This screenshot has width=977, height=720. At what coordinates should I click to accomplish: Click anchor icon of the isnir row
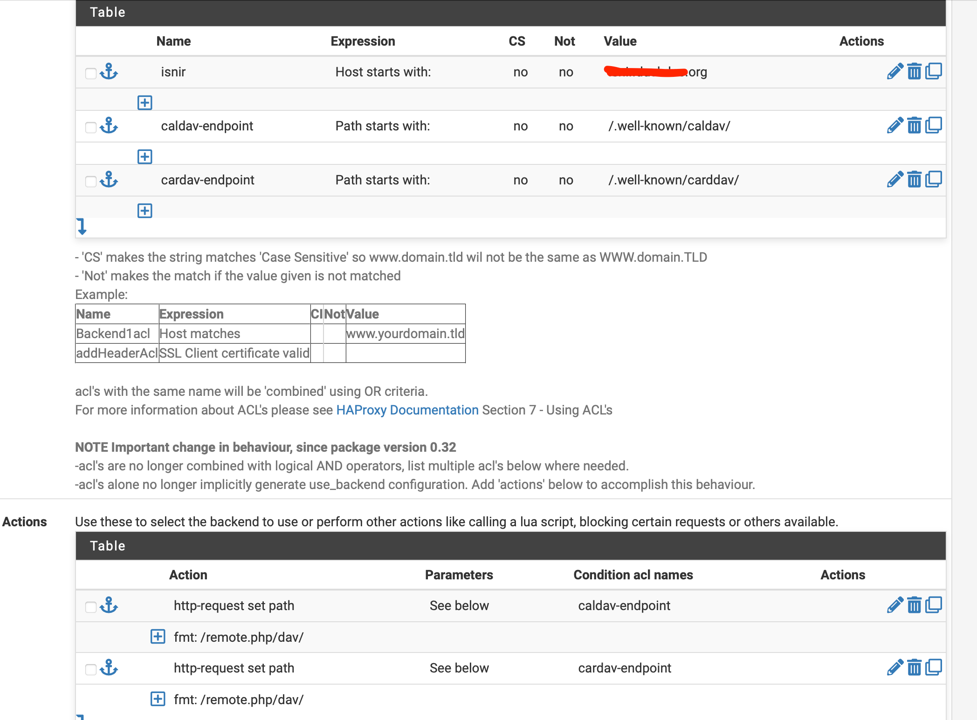(x=109, y=72)
